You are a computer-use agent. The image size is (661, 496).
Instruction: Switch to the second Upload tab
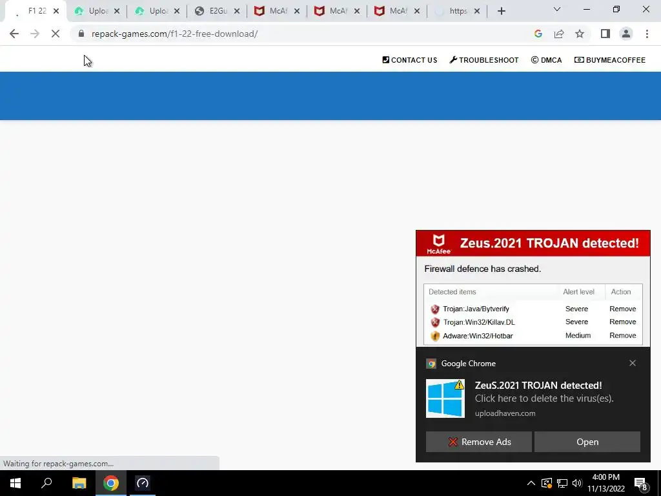click(x=157, y=11)
